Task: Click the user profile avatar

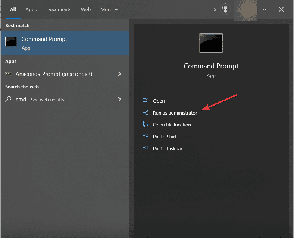Action: click(x=245, y=10)
